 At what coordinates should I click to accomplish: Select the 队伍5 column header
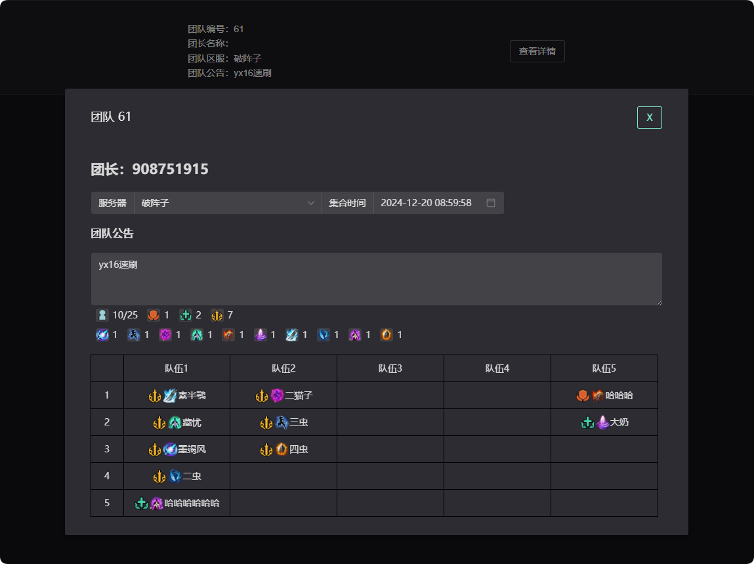[x=604, y=368]
